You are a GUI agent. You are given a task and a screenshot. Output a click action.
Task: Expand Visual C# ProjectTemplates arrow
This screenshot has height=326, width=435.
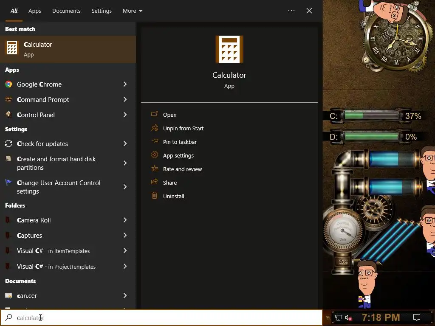[x=125, y=266]
